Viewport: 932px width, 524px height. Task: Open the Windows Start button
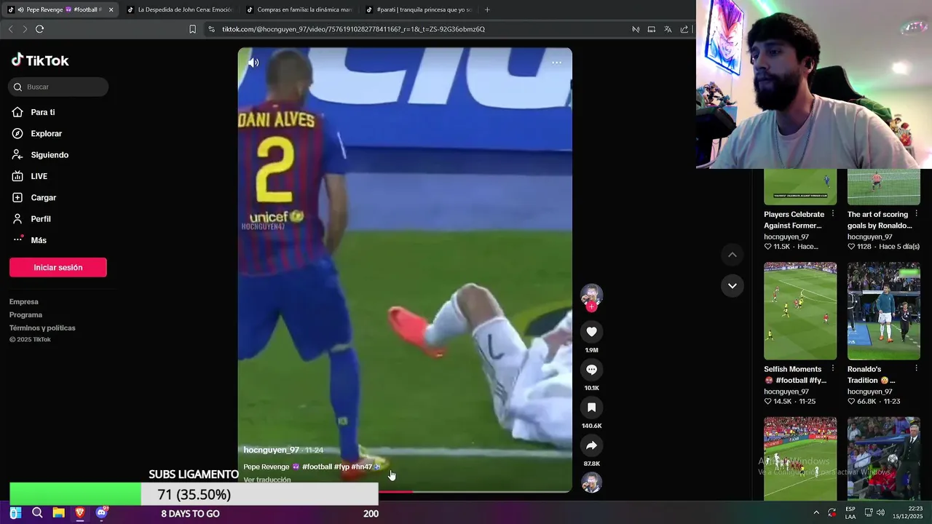(x=15, y=513)
